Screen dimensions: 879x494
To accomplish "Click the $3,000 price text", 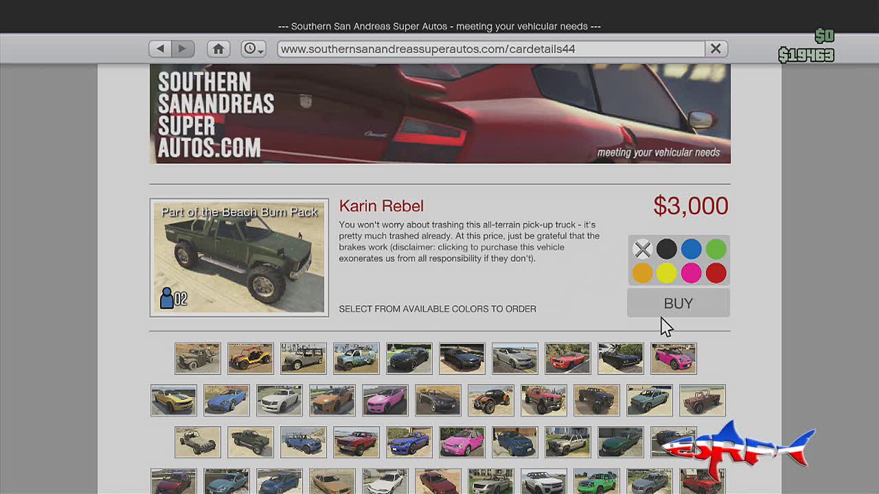I will [x=691, y=206].
